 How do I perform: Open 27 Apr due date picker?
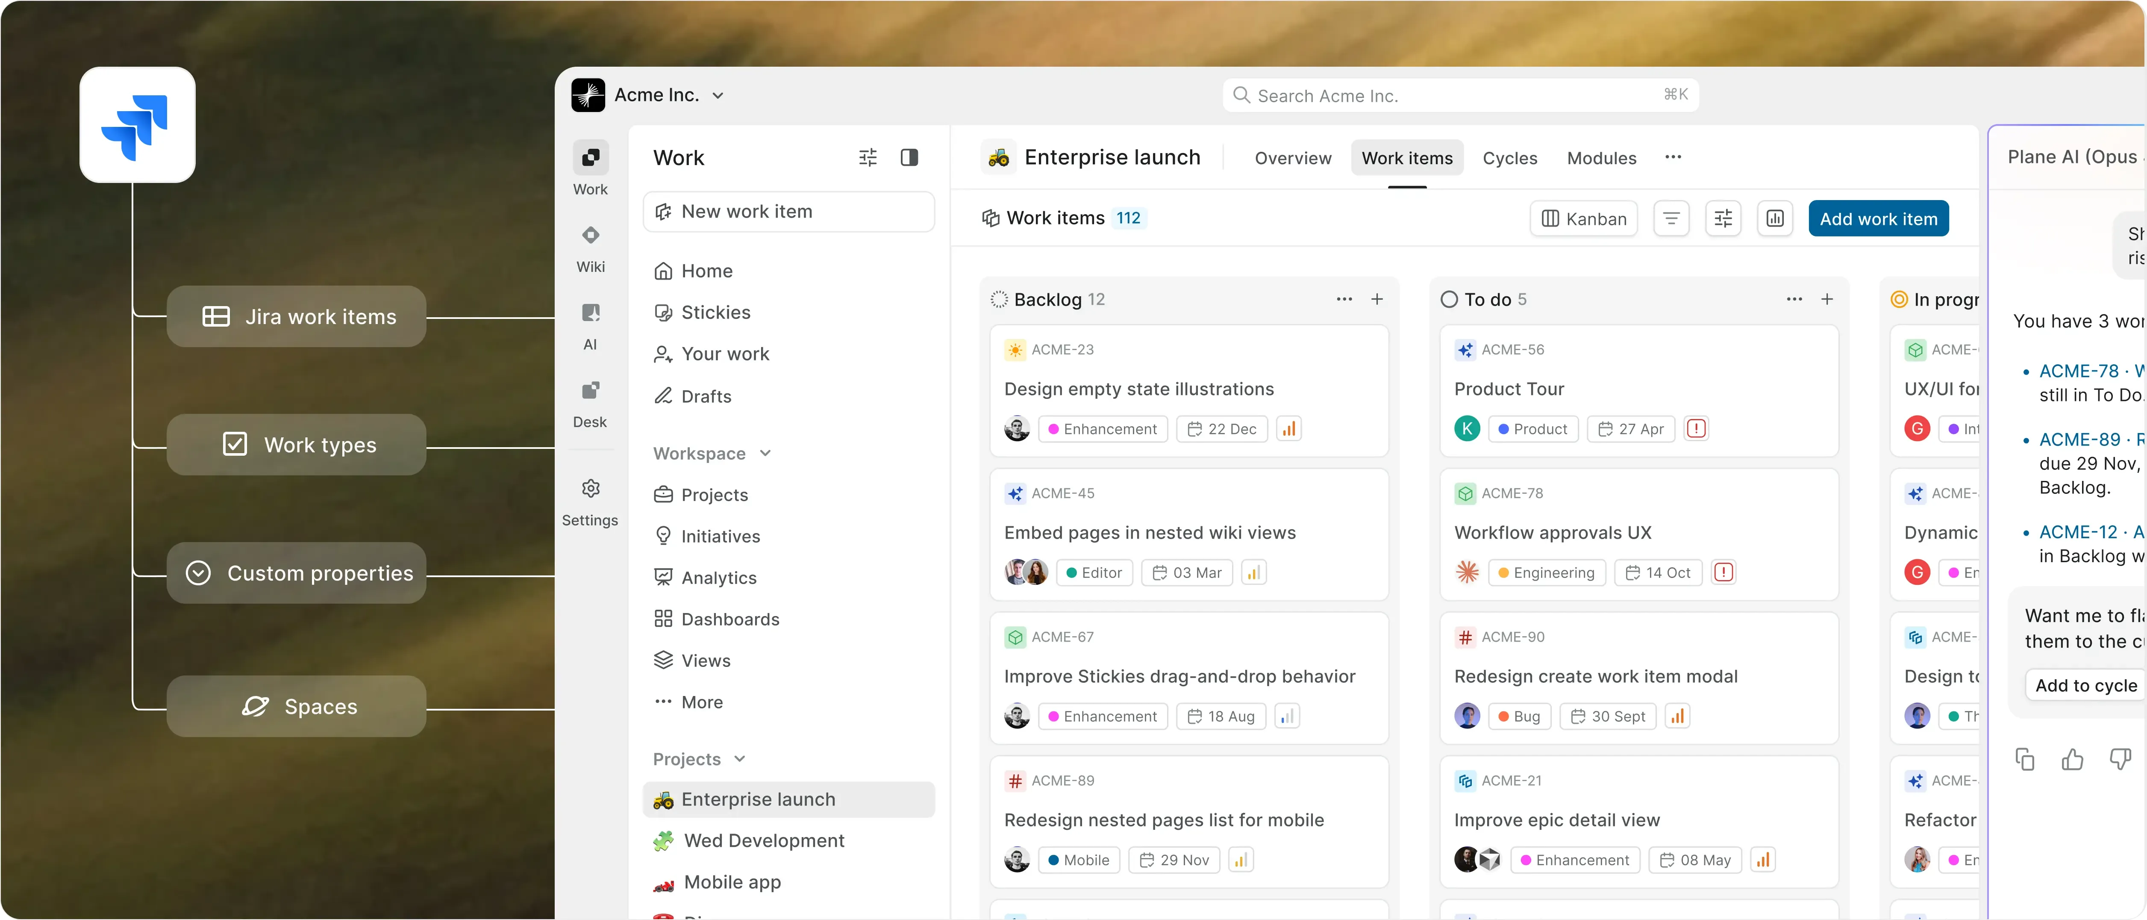(x=1631, y=429)
